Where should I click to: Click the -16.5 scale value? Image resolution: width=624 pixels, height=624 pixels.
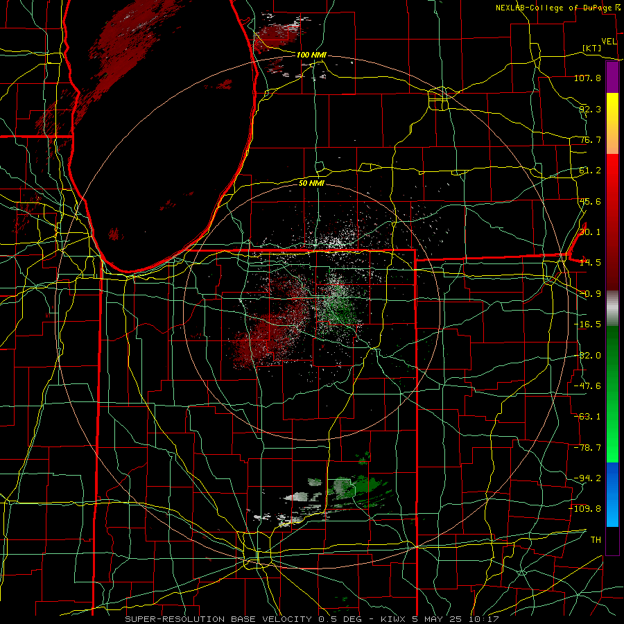click(x=587, y=324)
